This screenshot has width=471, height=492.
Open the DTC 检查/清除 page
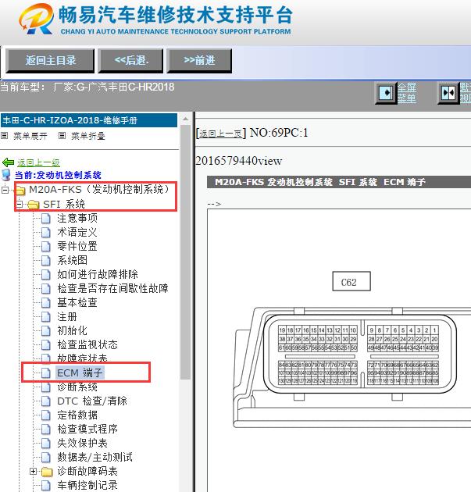92,401
